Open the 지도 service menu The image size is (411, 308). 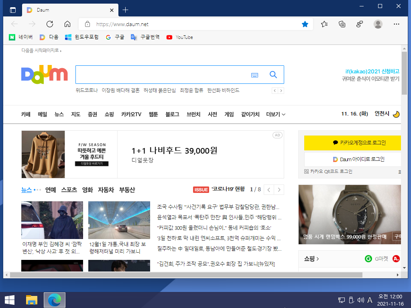coord(76,114)
